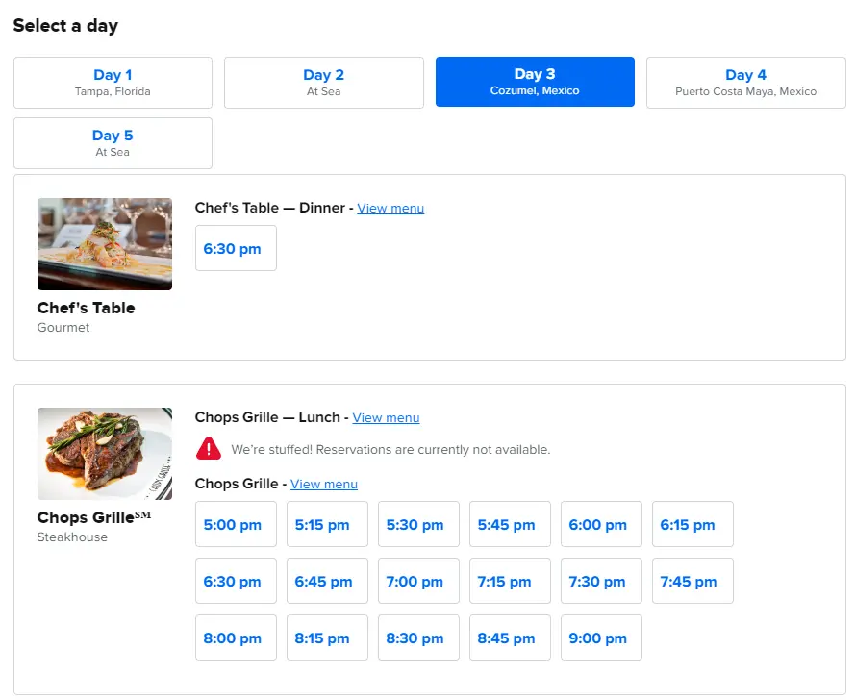This screenshot has height=700, width=855.
Task: Select the 7:00 pm dinner time
Action: click(418, 581)
